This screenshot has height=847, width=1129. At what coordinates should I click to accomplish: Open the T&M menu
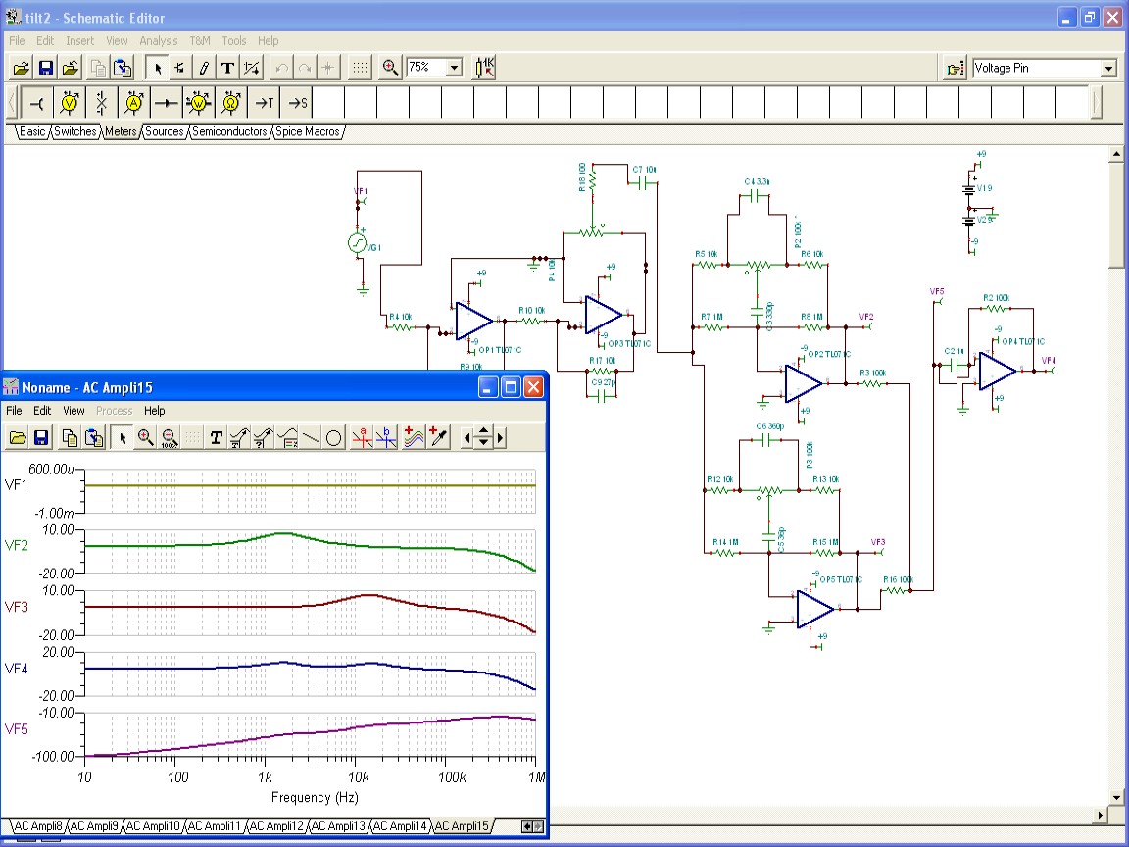(x=200, y=41)
